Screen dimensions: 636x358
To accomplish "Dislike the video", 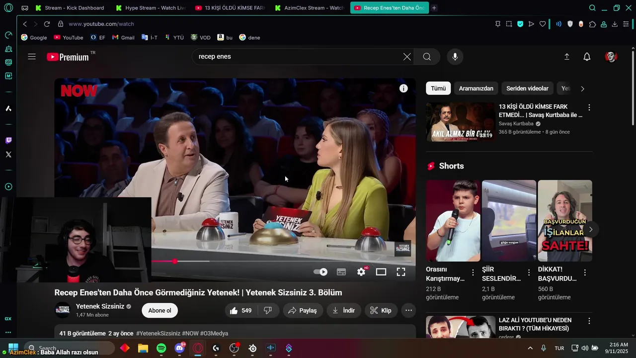I will coord(268,310).
